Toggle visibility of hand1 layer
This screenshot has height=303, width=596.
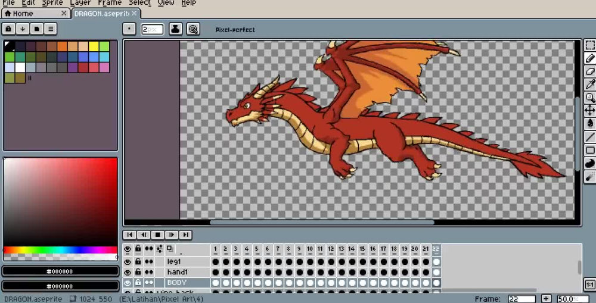tap(128, 272)
